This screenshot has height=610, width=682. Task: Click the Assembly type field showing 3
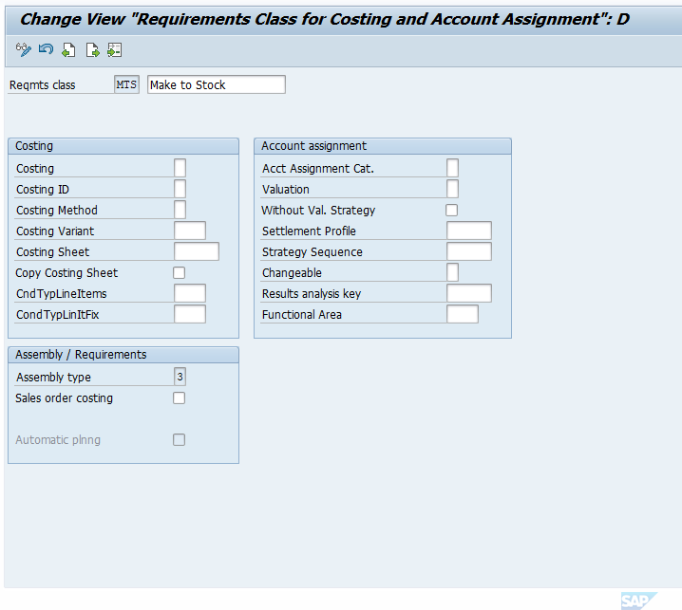coord(180,377)
